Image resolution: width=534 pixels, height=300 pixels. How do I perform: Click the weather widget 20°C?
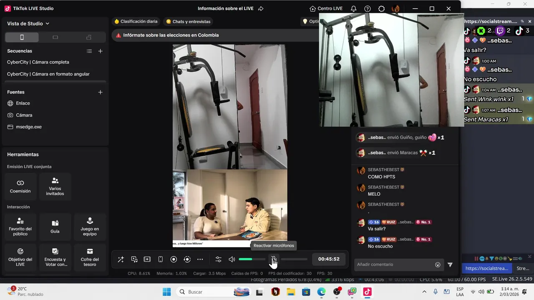coord(25,292)
